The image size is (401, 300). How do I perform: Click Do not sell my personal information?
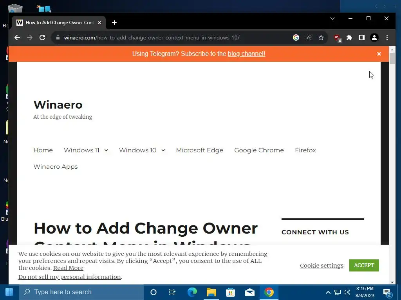(70, 277)
